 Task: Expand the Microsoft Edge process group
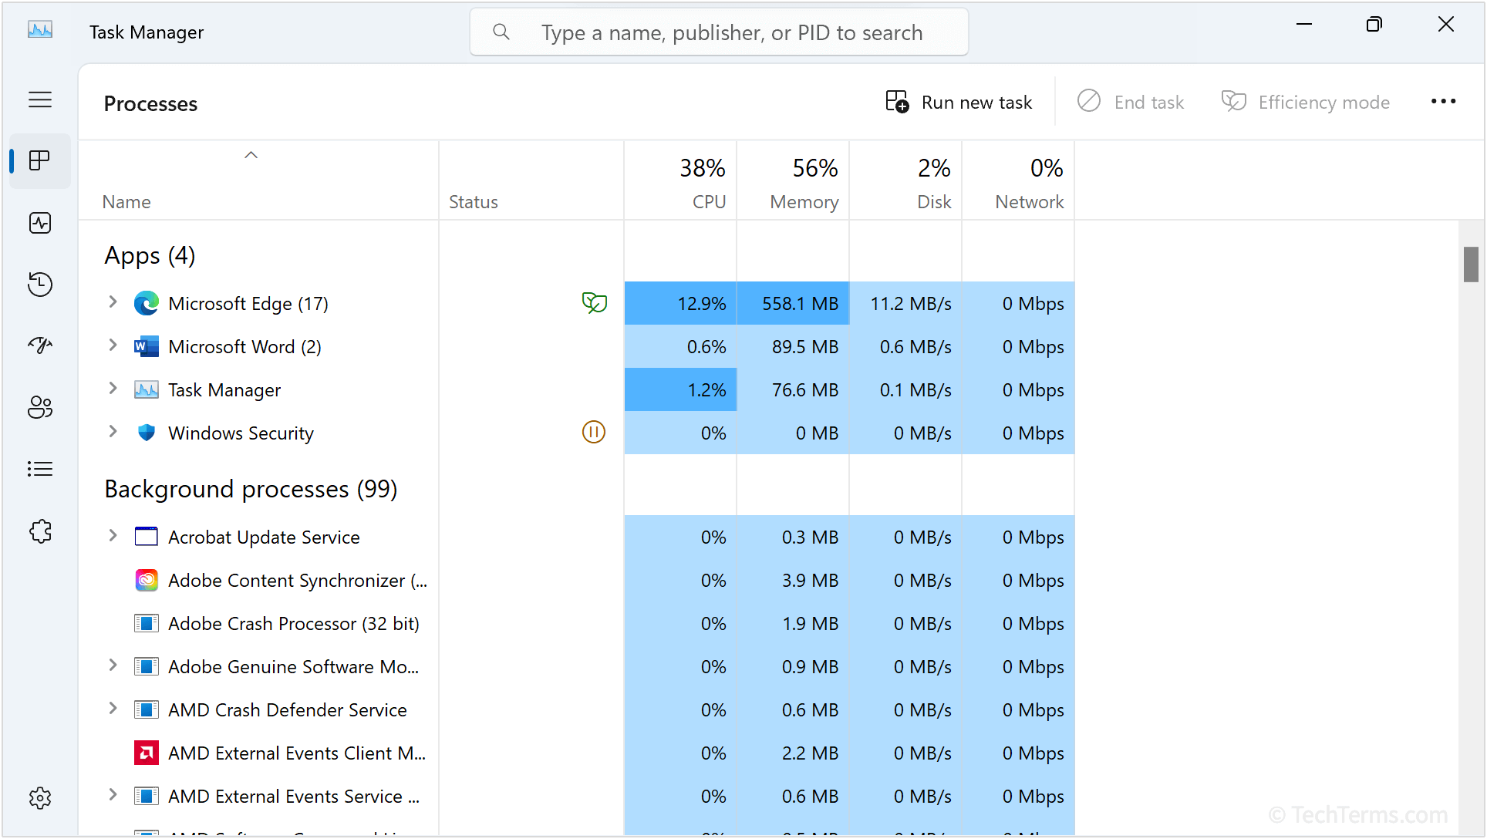(x=113, y=302)
